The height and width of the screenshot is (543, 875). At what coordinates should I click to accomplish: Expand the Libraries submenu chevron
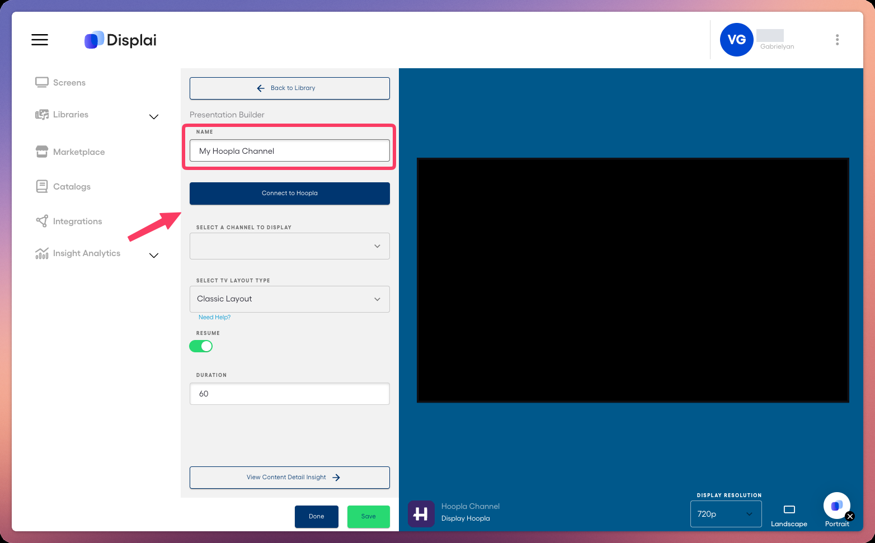(154, 116)
